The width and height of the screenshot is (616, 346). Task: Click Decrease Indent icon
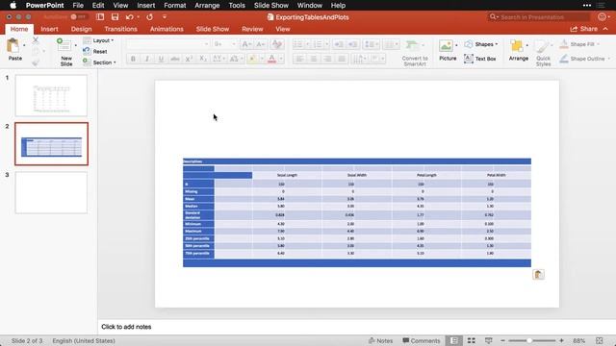pos(338,44)
